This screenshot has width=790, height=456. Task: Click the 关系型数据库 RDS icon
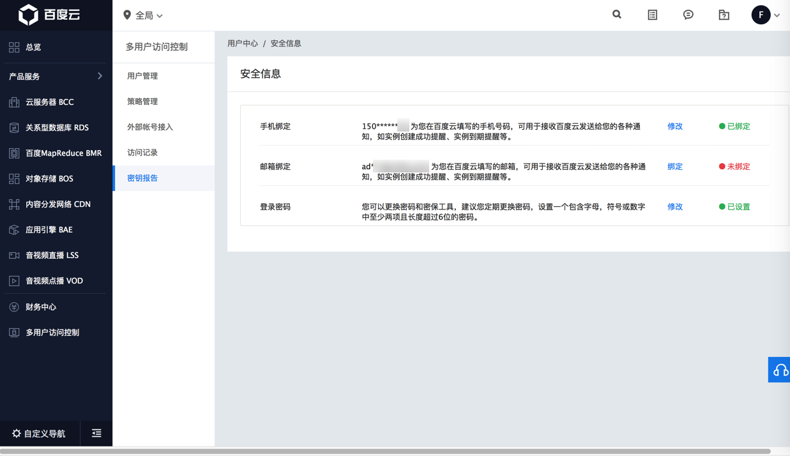point(14,128)
